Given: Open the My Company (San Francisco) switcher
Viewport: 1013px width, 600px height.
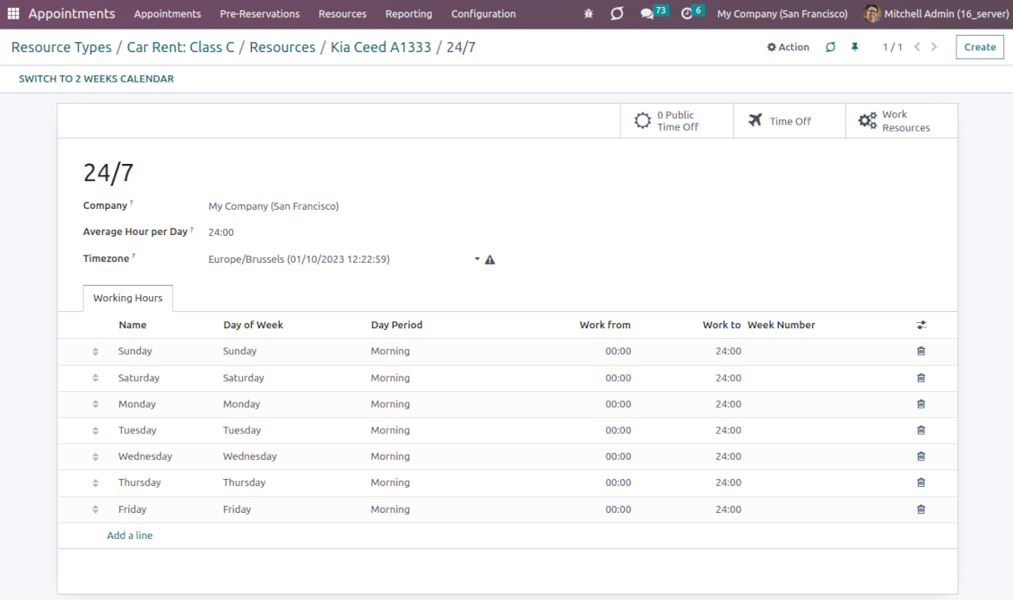Looking at the screenshot, I should [782, 13].
